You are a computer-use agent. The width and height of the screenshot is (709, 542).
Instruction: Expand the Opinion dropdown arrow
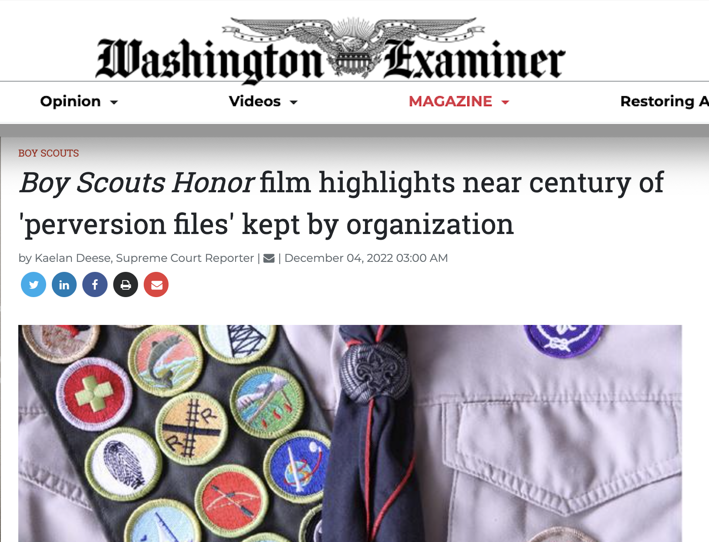point(114,102)
